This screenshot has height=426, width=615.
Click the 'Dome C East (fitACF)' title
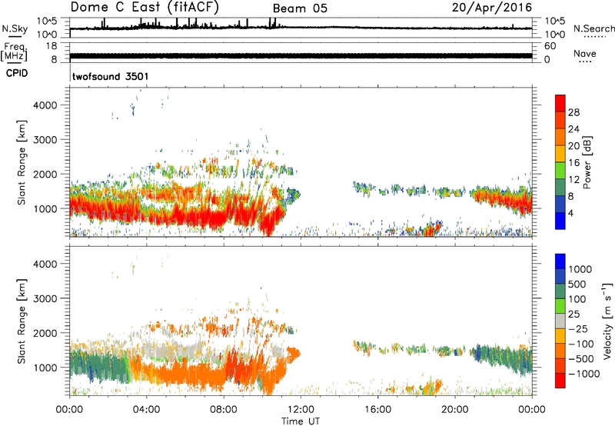pyautogui.click(x=145, y=8)
